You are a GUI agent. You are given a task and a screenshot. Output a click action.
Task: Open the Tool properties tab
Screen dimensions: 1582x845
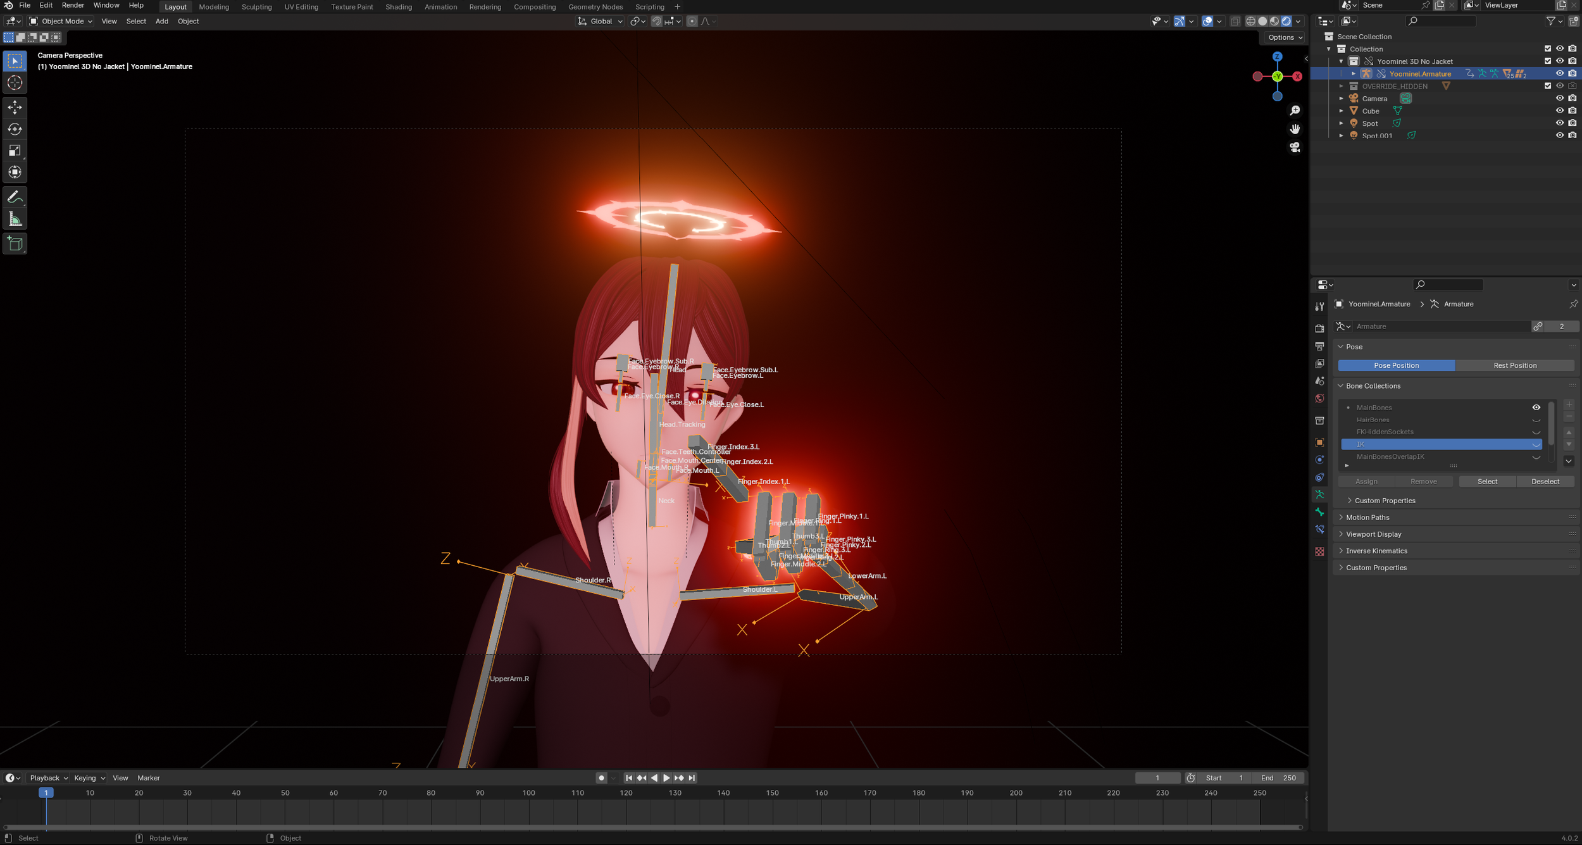tap(1319, 306)
